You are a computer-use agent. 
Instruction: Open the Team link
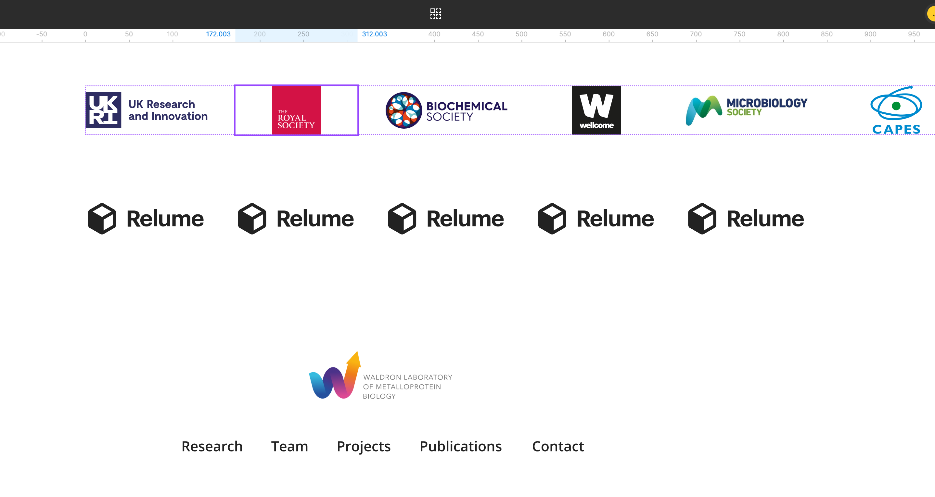coord(290,446)
